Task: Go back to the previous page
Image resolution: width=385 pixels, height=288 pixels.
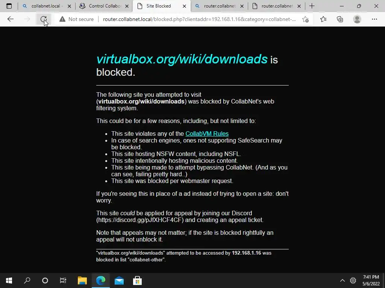Action: (10, 19)
